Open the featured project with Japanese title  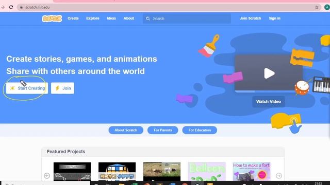pos(117,171)
